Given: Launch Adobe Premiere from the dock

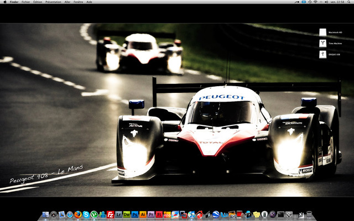Looking at the screenshot, I should tap(151, 214).
